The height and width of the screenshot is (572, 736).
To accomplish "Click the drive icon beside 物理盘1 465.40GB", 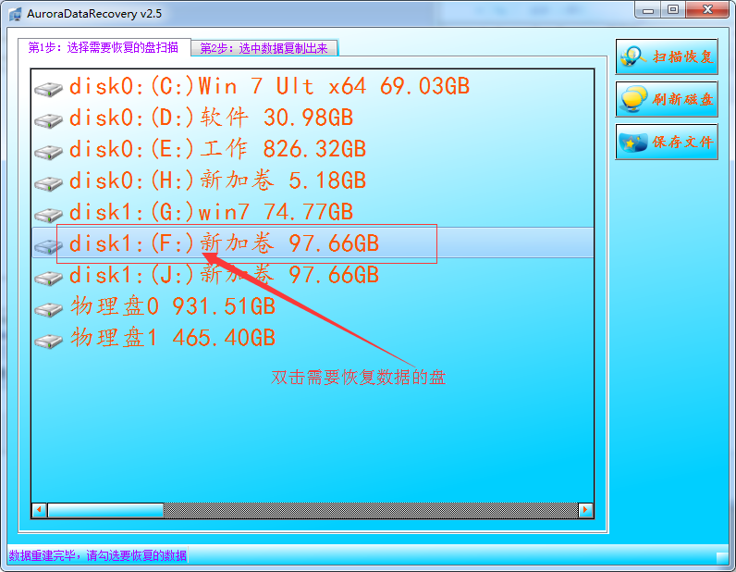I will 48,341.
